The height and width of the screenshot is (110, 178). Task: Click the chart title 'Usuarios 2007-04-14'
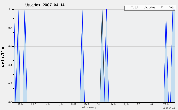[x=45, y=5]
